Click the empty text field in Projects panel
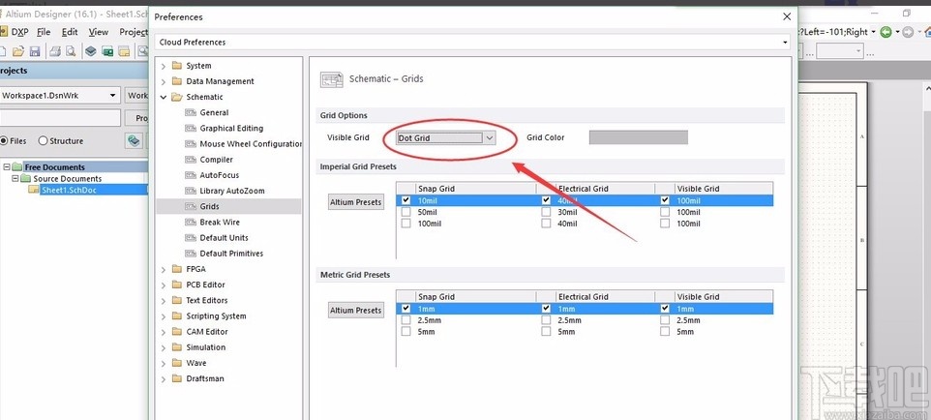Image resolution: width=931 pixels, height=420 pixels. (x=59, y=118)
